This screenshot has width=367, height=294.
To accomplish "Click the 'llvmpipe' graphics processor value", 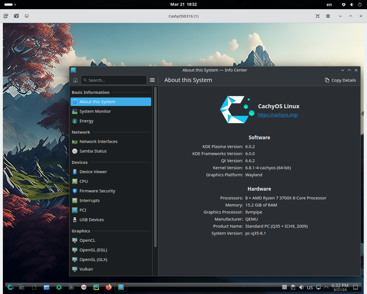I will pyautogui.click(x=254, y=212).
